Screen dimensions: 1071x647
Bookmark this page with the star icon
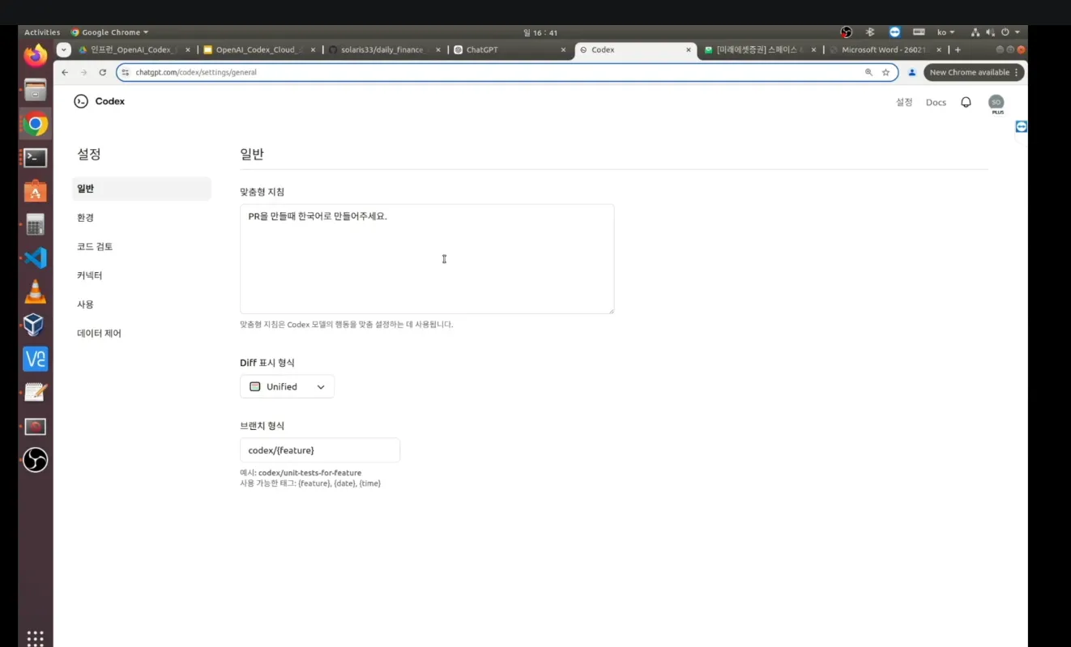coord(885,72)
